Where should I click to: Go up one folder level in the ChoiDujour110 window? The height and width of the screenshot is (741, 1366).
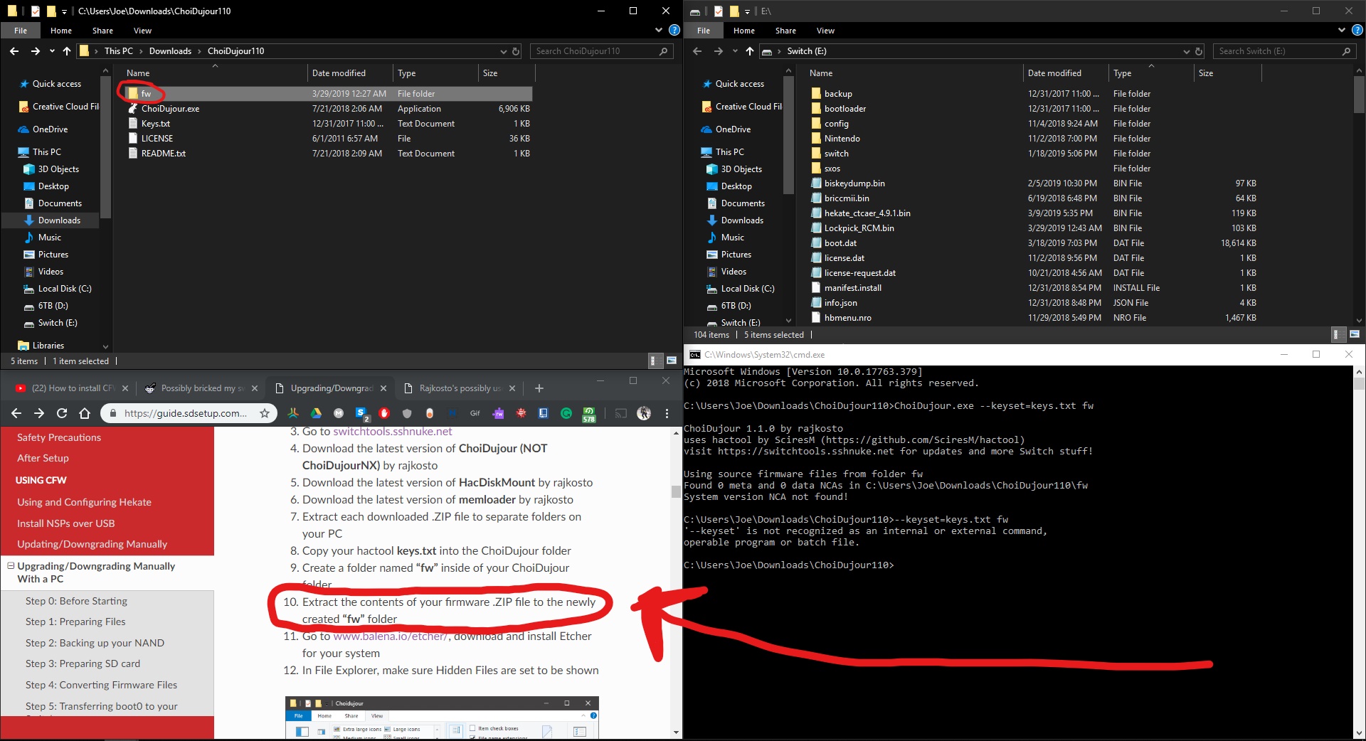click(67, 51)
